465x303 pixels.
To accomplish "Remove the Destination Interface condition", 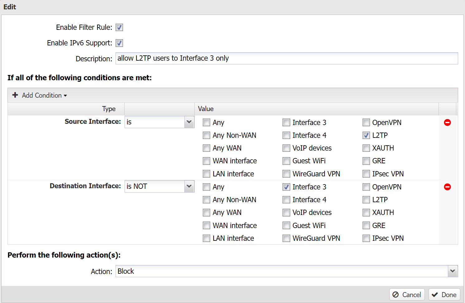I will [x=447, y=187].
